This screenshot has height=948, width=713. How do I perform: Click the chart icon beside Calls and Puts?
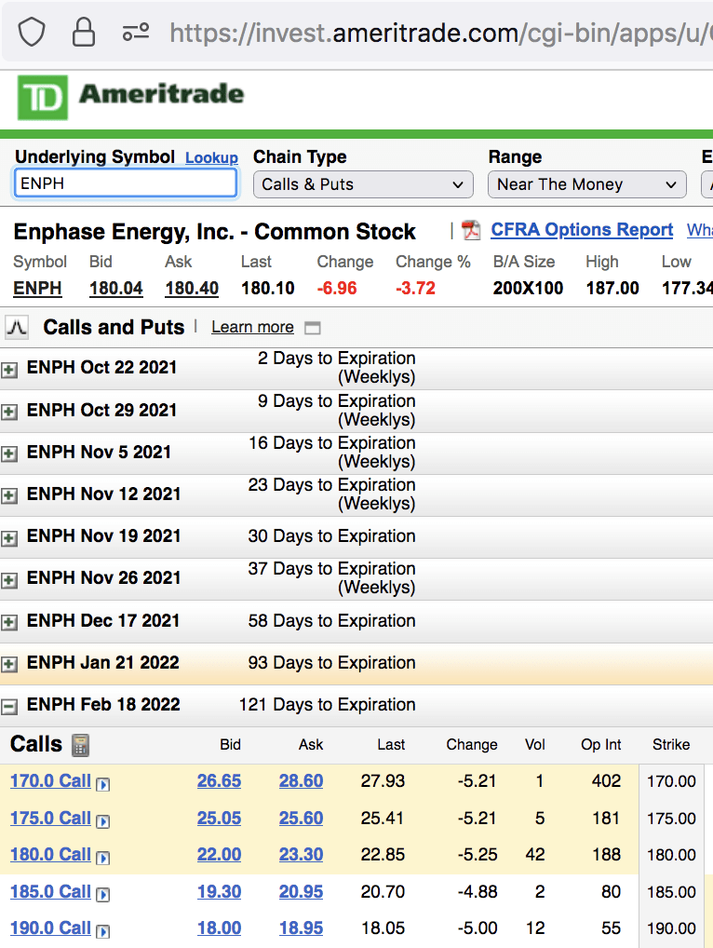tap(17, 327)
